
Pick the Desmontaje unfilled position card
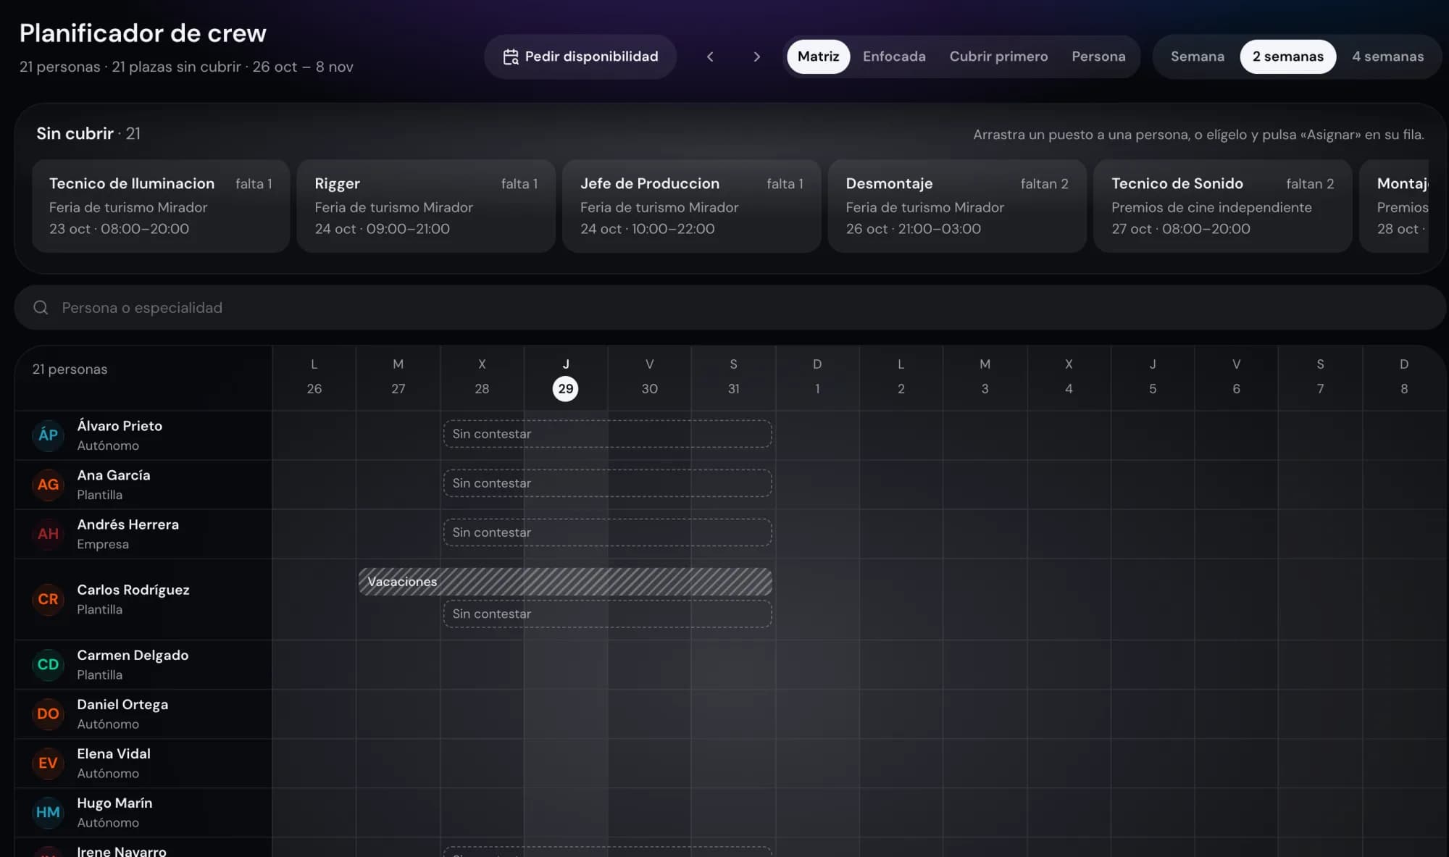[x=957, y=206]
